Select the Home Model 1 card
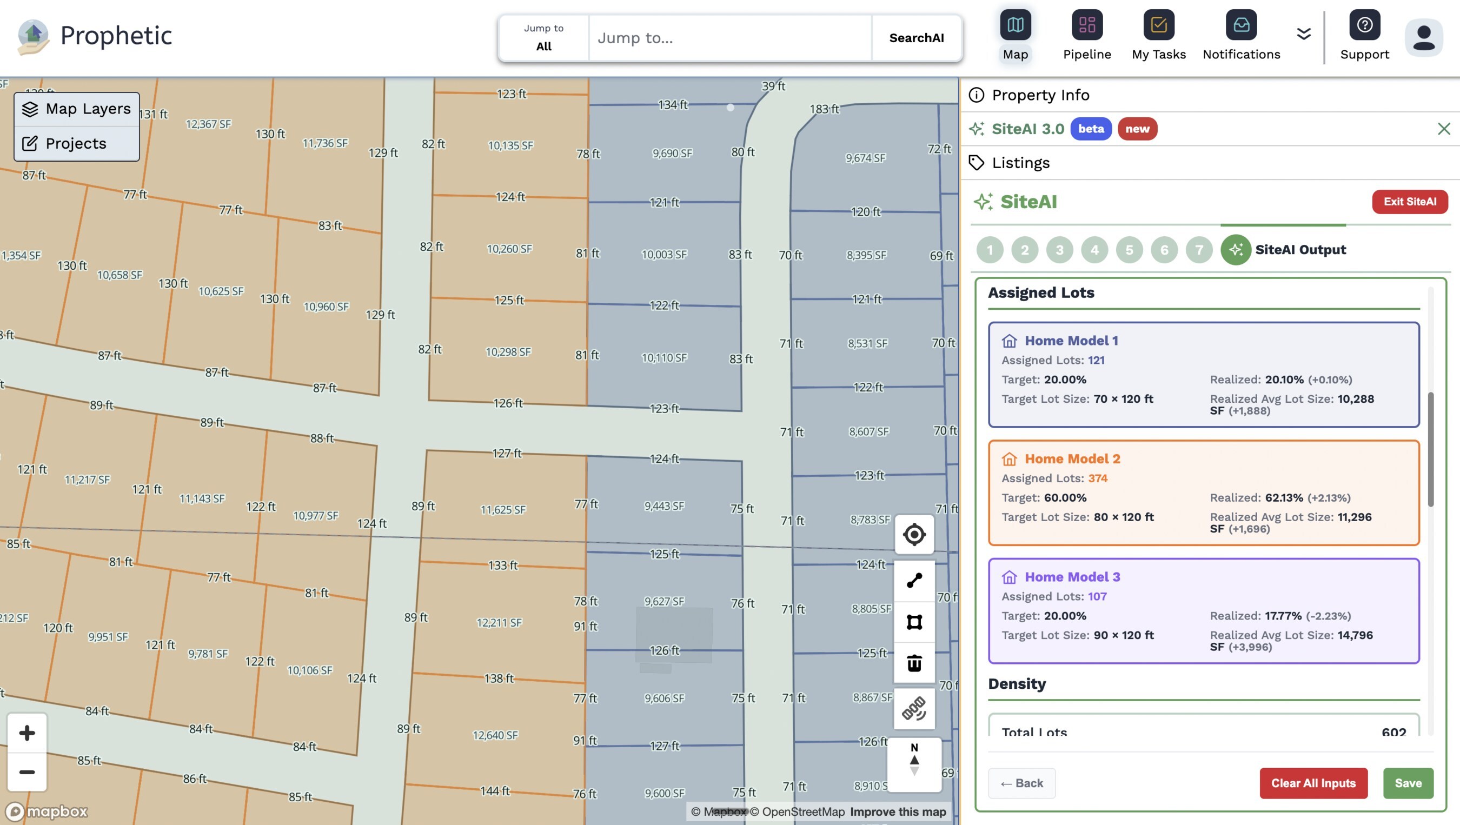1460x825 pixels. (1204, 375)
